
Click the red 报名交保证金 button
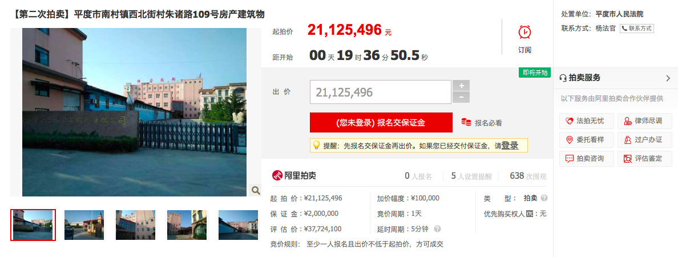[381, 122]
